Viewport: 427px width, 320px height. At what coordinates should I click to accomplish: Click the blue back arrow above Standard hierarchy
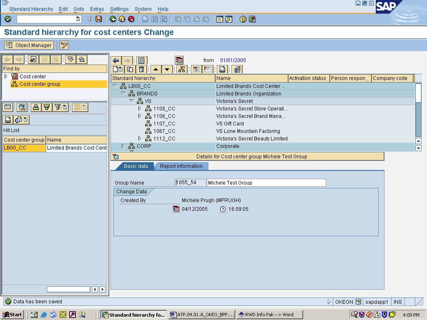(116, 60)
